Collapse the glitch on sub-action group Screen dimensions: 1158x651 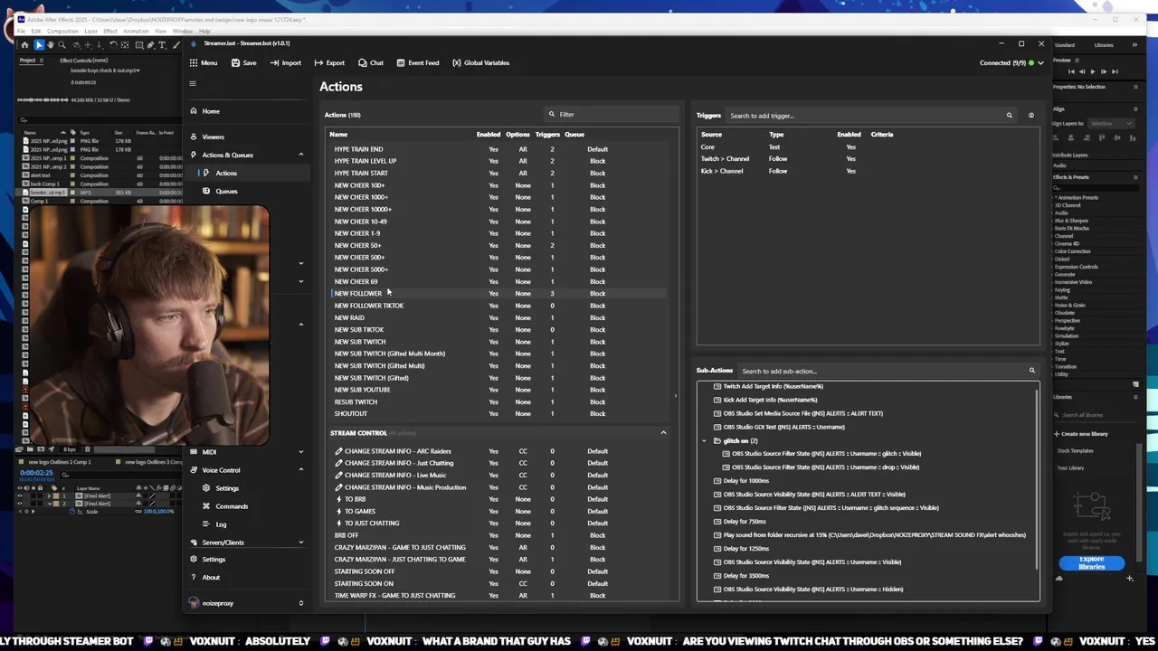[x=704, y=440]
